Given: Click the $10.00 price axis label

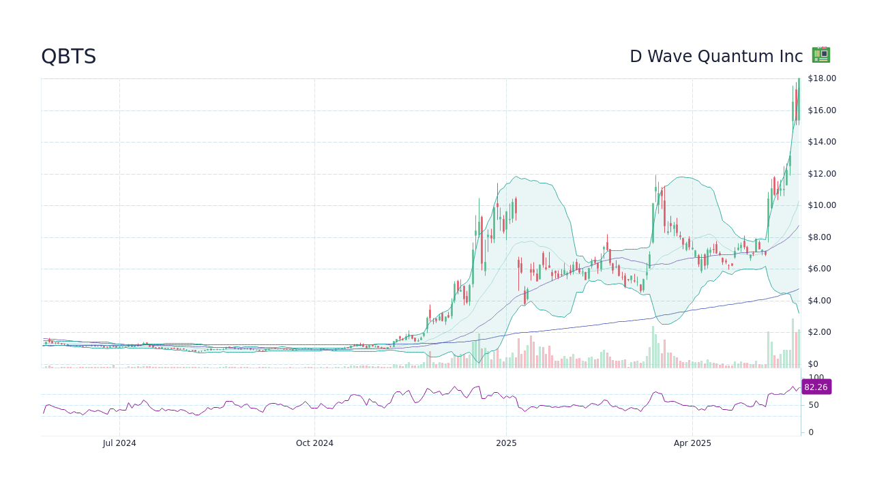Looking at the screenshot, I should point(822,205).
